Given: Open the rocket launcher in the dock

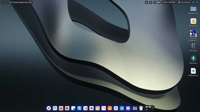Looking at the screenshot, I should pos(49,108).
